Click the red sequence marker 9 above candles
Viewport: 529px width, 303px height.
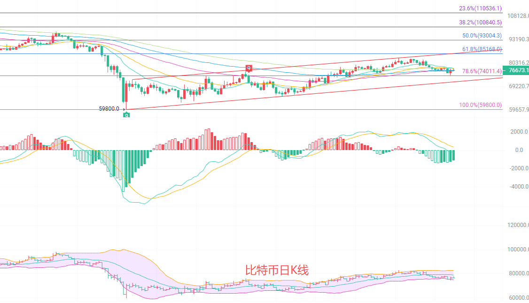coord(249,68)
